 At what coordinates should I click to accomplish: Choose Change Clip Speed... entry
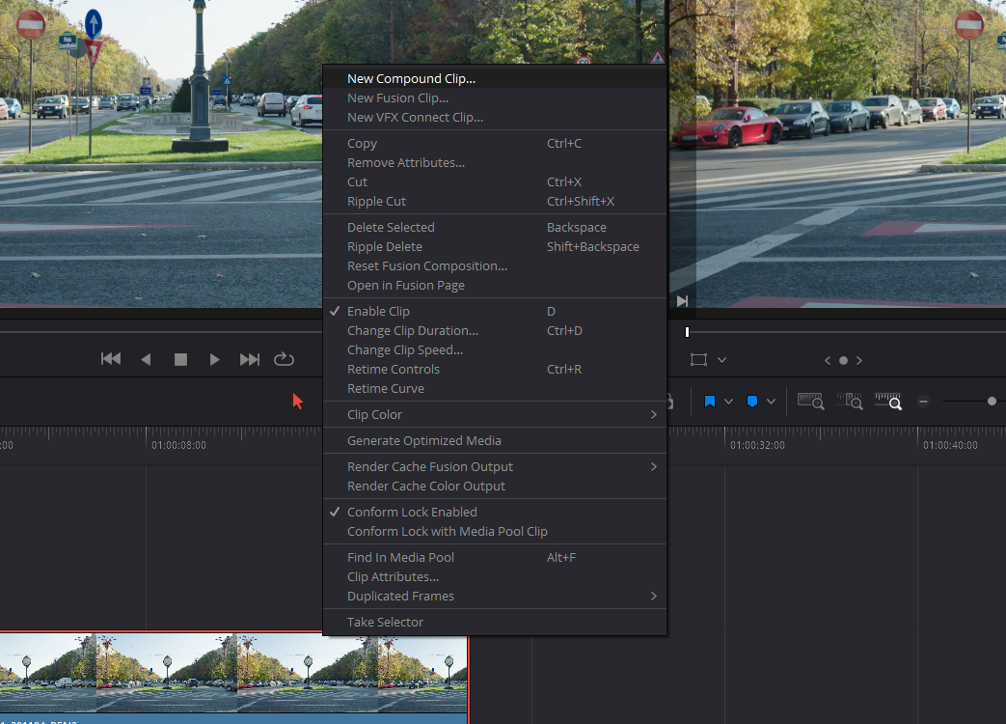click(495, 349)
